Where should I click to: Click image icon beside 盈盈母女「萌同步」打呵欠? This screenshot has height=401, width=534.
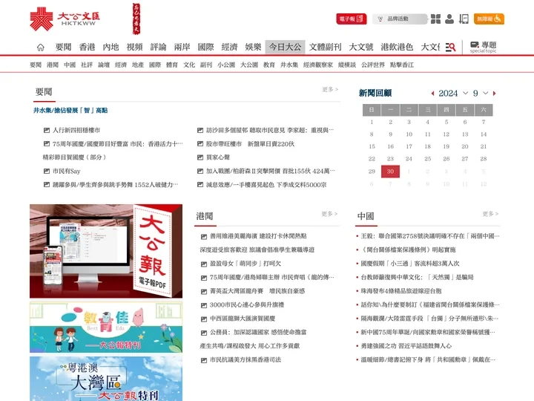click(204, 264)
